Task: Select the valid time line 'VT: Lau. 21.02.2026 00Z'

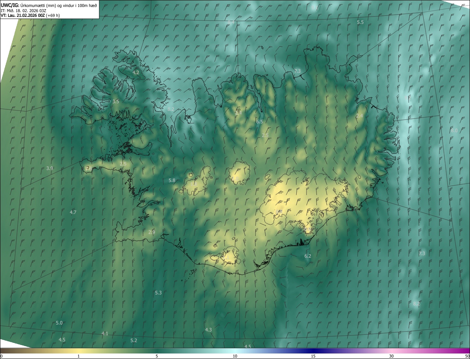Action: pos(23,15)
